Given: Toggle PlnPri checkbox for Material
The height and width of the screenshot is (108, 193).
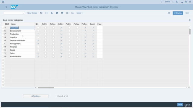Looking at the screenshot, I should click(x=69, y=47).
